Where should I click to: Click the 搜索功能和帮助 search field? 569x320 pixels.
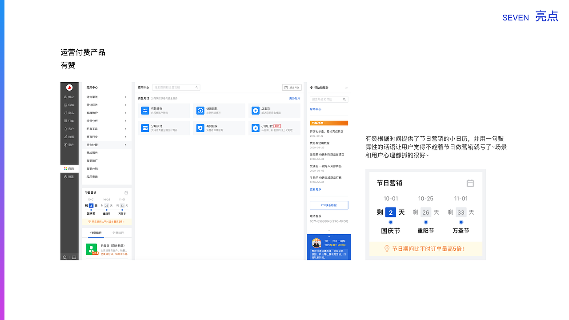point(329,100)
